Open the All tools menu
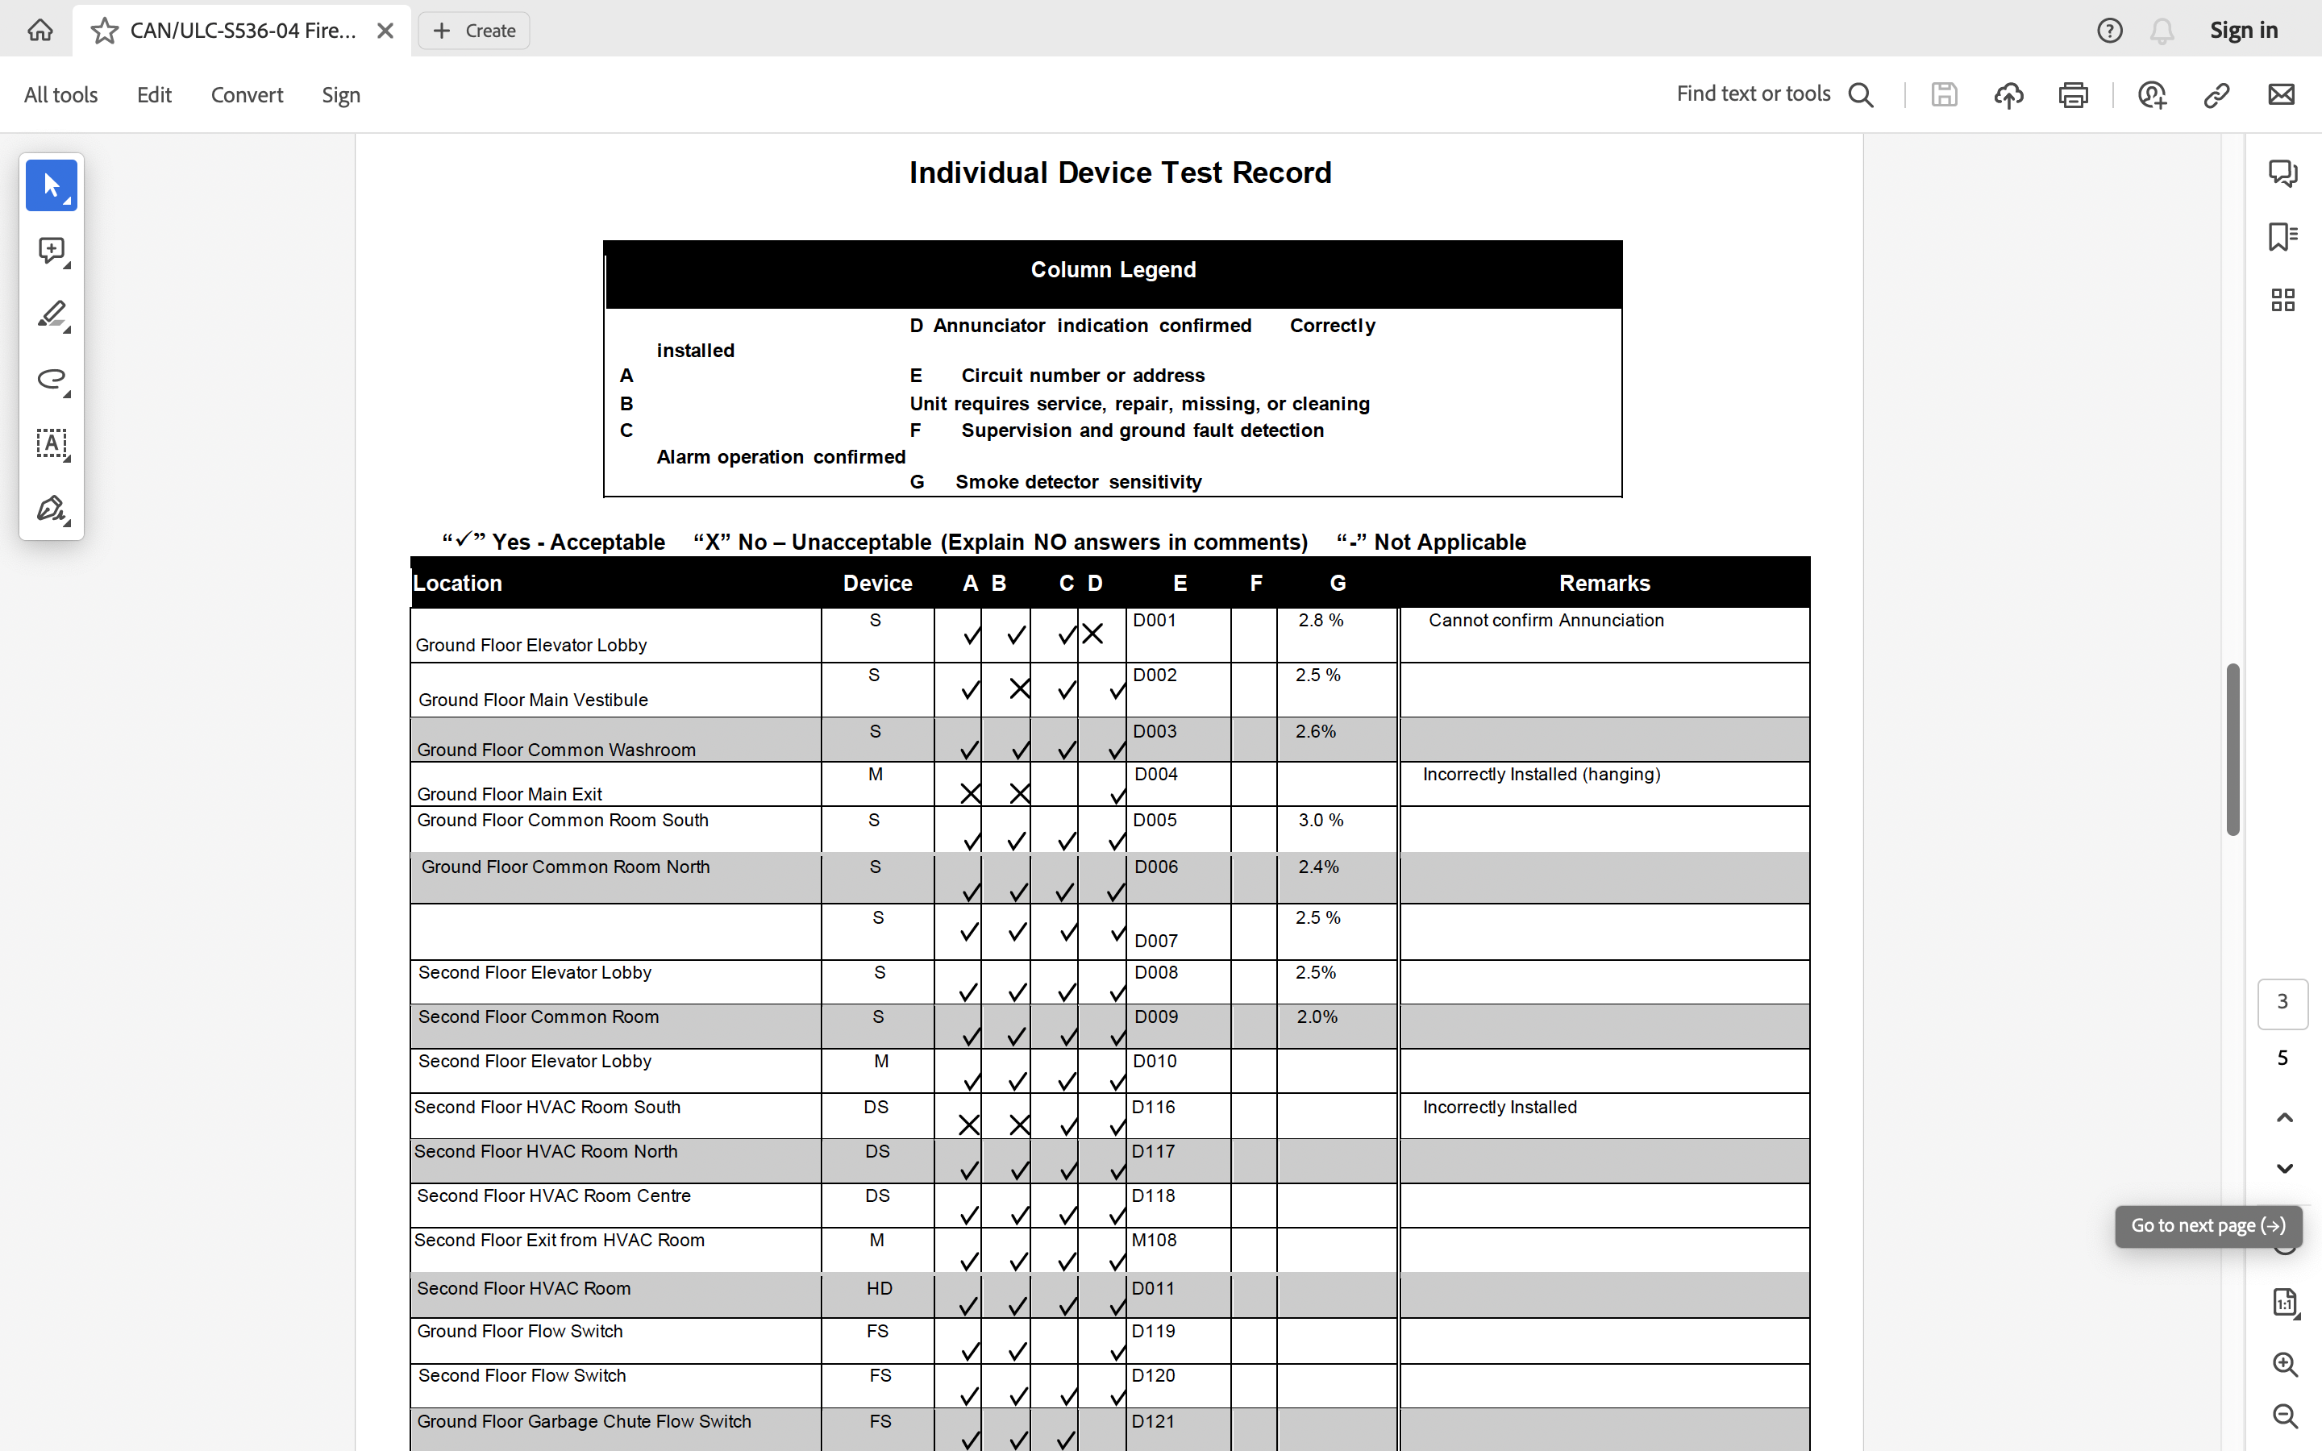This screenshot has width=2322, height=1451. [60, 94]
